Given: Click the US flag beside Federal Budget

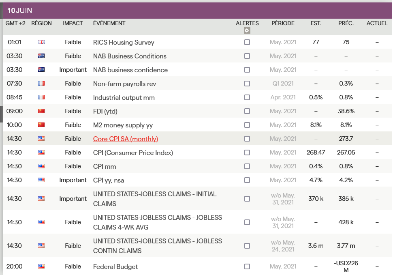Looking at the screenshot, I should [41, 266].
